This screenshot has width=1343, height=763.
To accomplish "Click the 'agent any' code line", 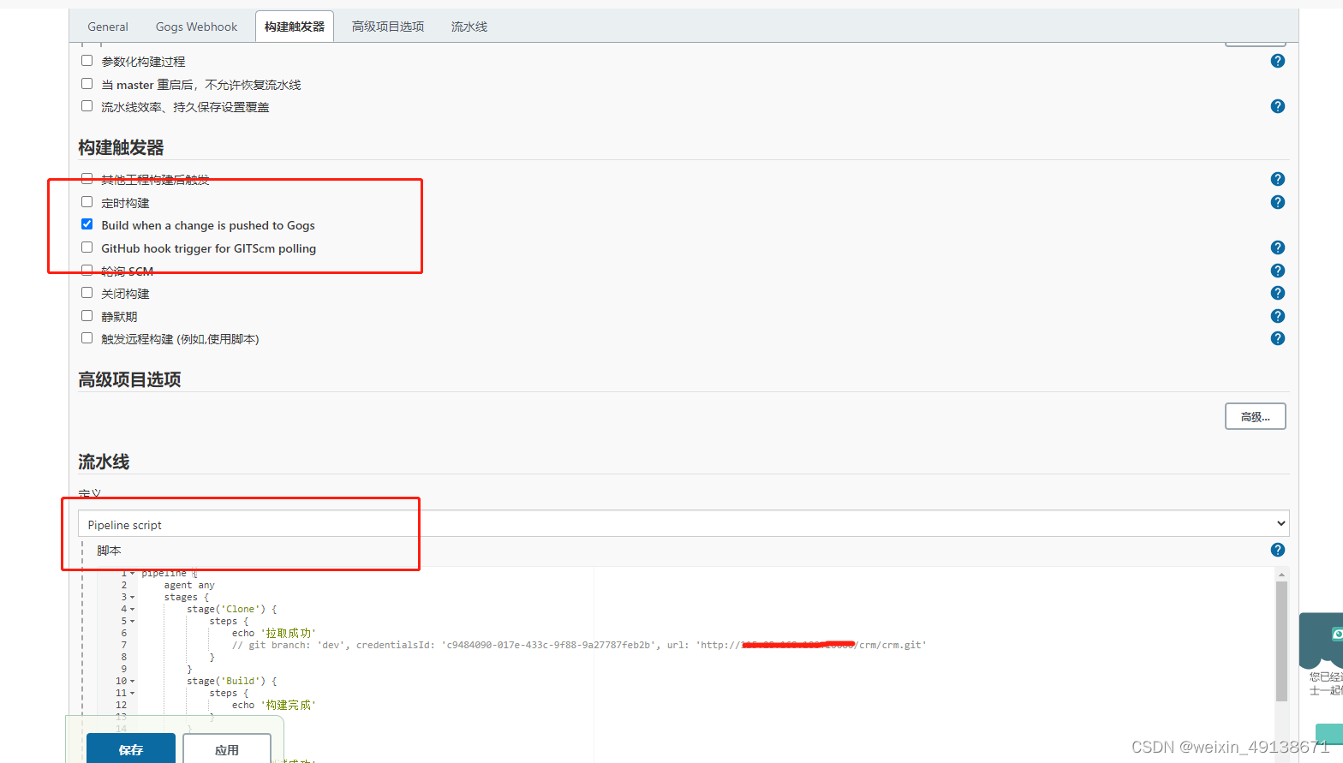I will (x=189, y=585).
